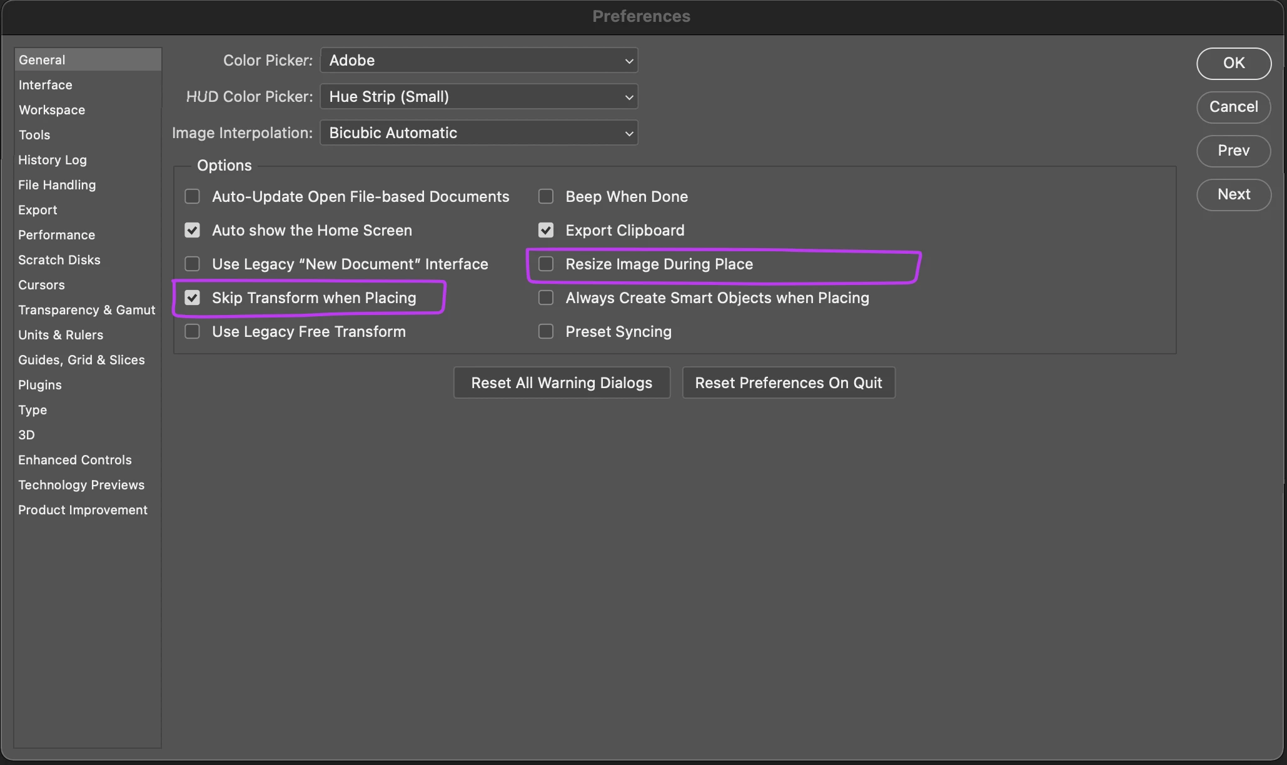Confirm preferences with OK button
The width and height of the screenshot is (1287, 765).
[x=1233, y=63]
